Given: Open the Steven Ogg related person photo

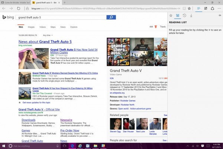Looking at the screenshot, I should tap(116, 124).
